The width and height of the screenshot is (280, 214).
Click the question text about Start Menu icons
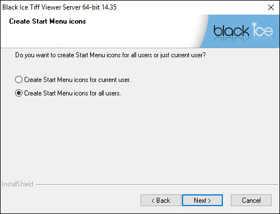(x=110, y=55)
